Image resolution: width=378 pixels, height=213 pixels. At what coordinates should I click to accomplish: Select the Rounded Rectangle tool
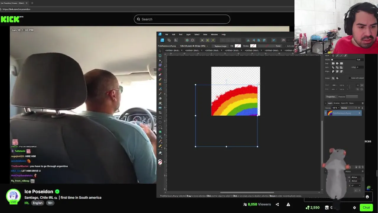coord(160,127)
